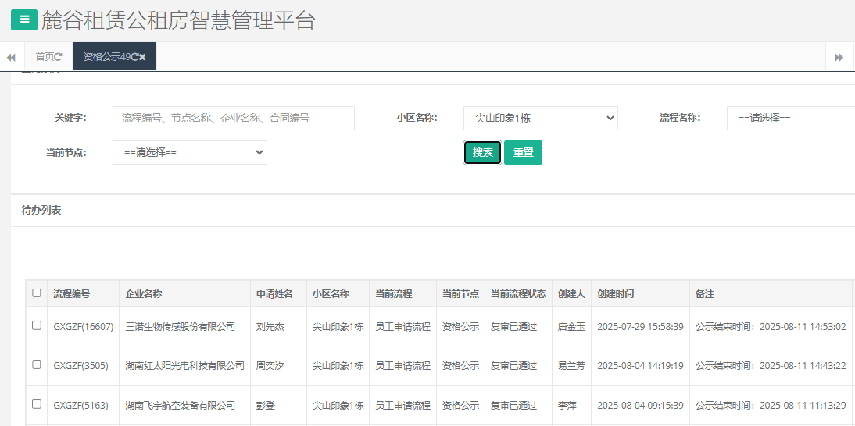Select checkbox for GXGZF(3505) row
The width and height of the screenshot is (855, 426).
coord(37,365)
